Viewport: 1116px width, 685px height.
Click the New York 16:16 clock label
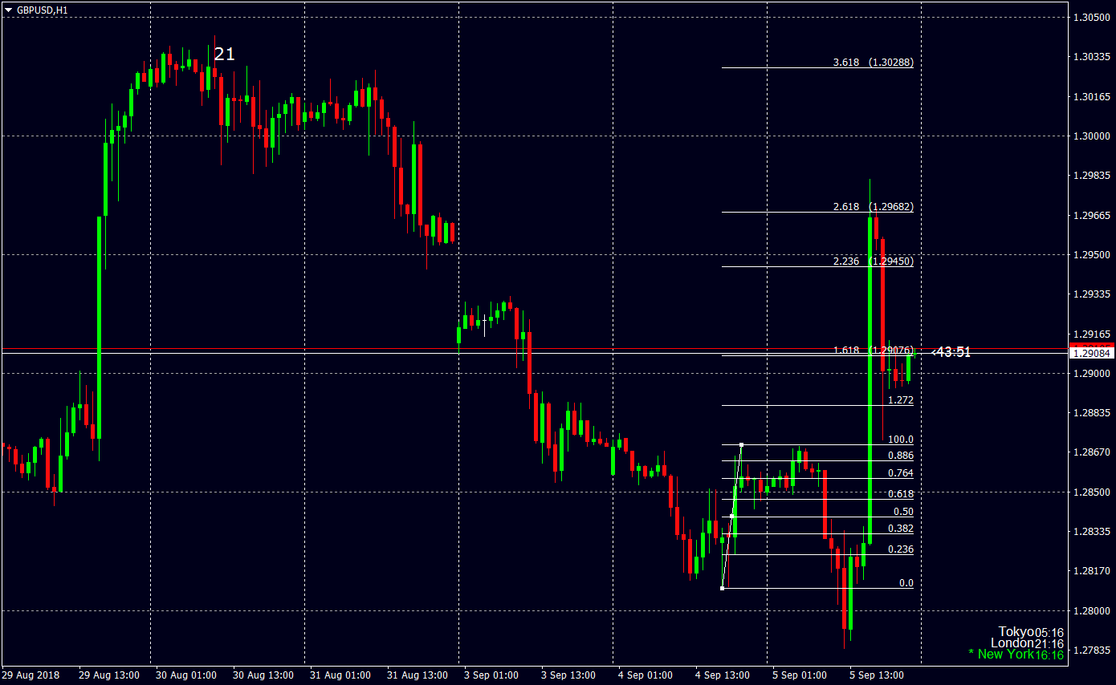pos(1016,655)
